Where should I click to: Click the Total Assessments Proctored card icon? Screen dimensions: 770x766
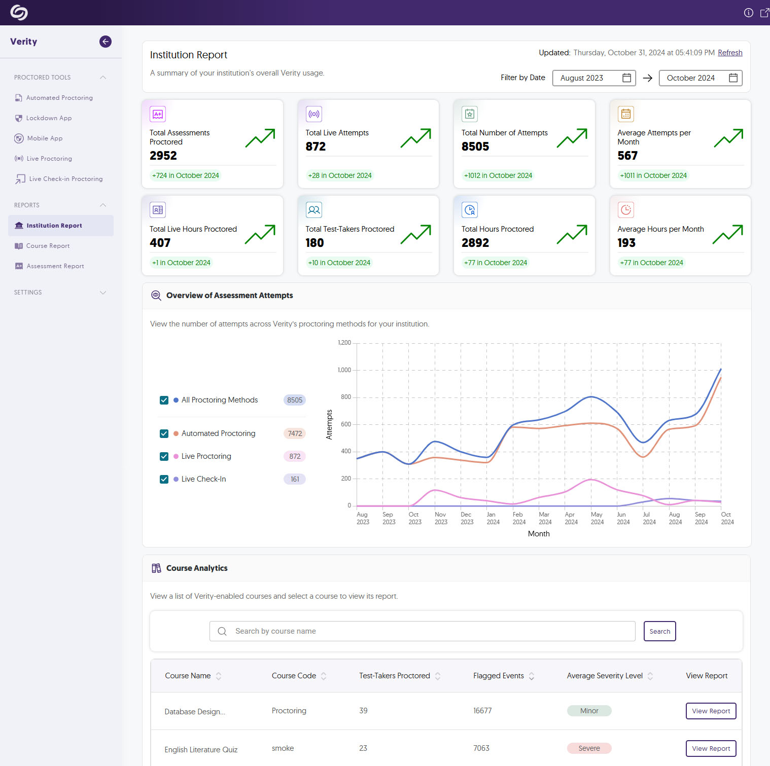[158, 114]
